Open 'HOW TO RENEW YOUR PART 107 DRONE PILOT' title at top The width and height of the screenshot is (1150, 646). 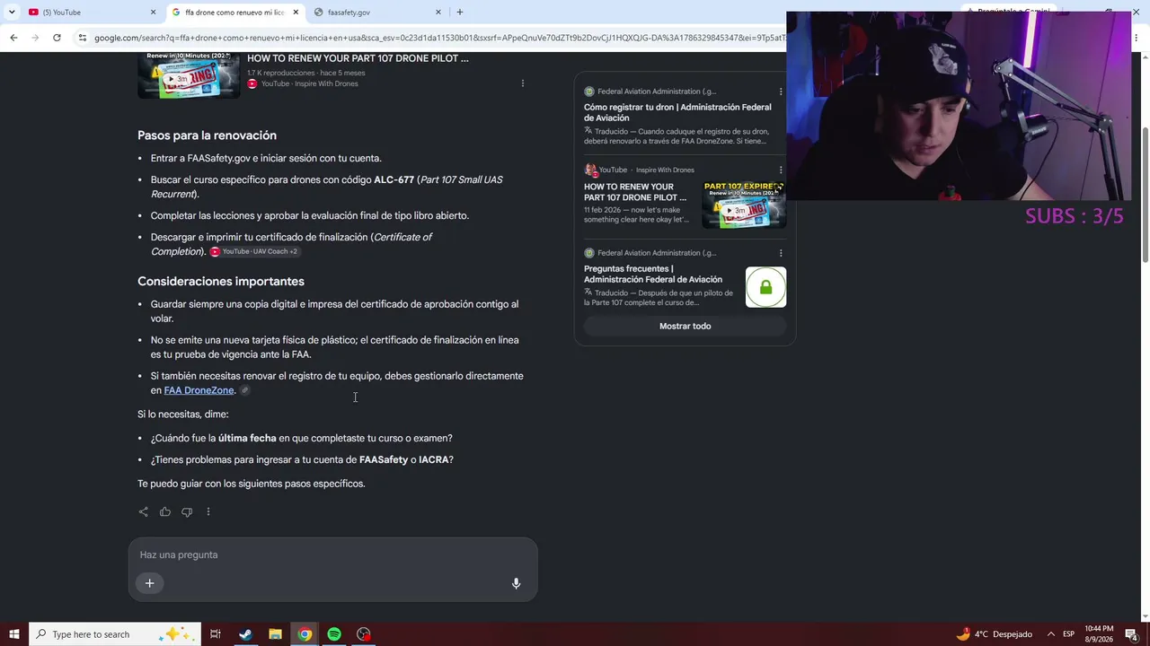pos(358,58)
